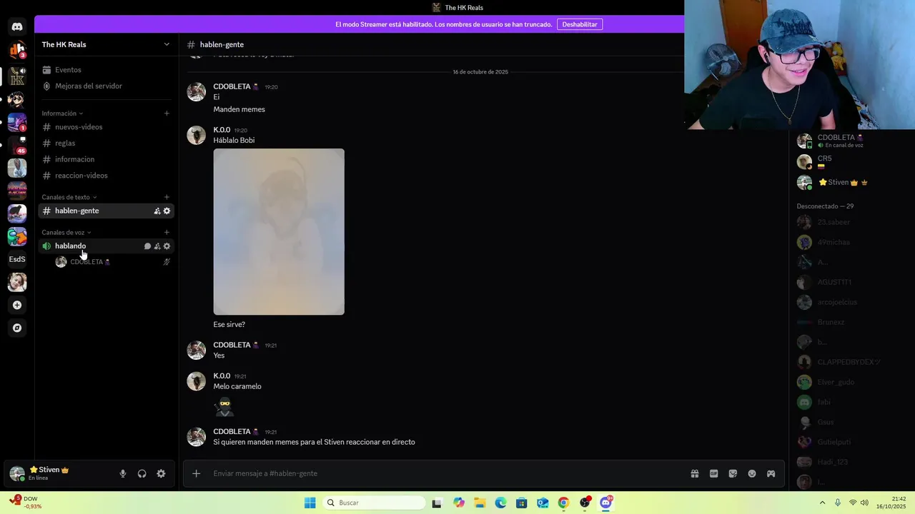Open Stiven user profile panel
This screenshot has height=514, width=915.
(x=49, y=473)
